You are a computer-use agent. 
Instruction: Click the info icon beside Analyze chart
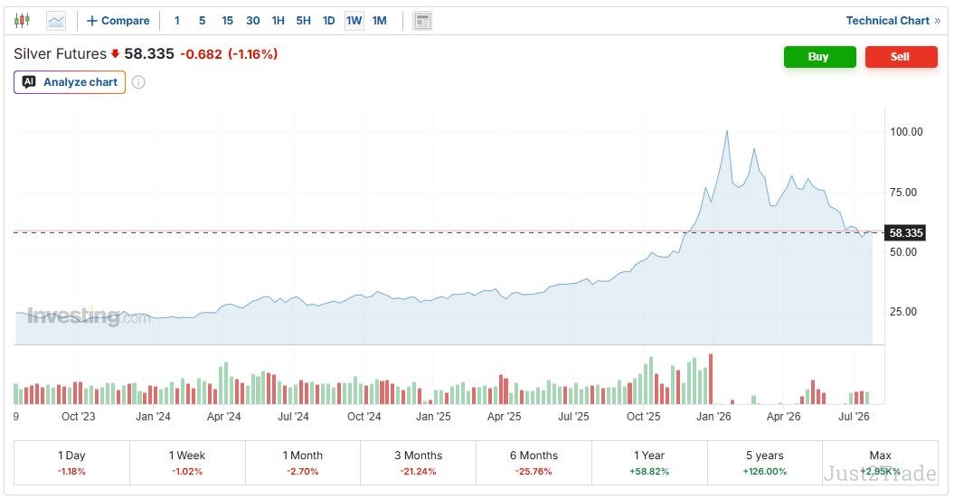click(x=138, y=82)
